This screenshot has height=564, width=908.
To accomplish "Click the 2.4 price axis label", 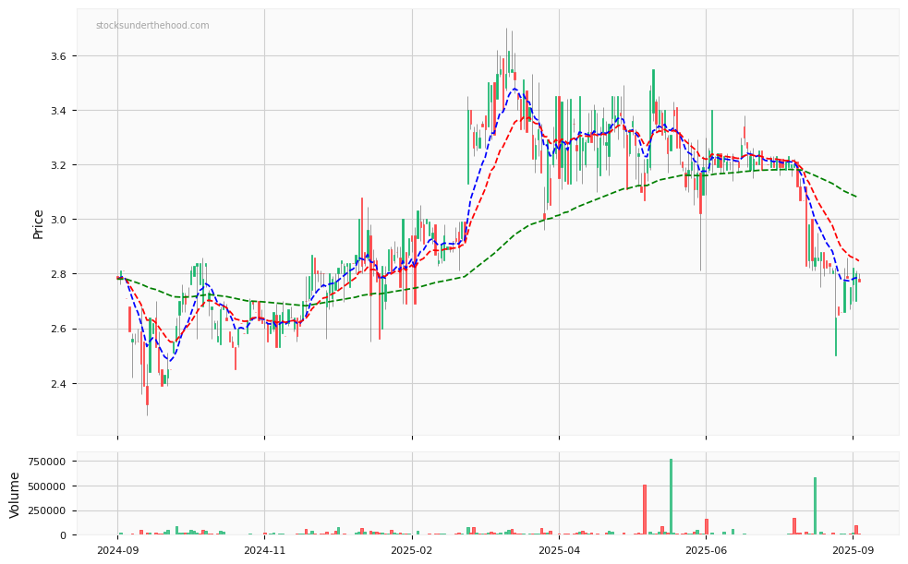I will click(x=60, y=383).
